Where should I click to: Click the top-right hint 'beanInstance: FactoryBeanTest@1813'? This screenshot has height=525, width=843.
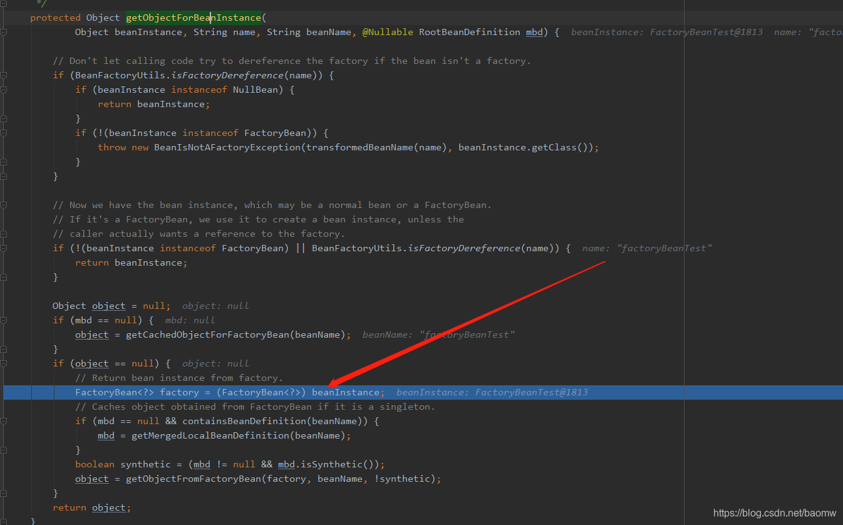tap(667, 32)
